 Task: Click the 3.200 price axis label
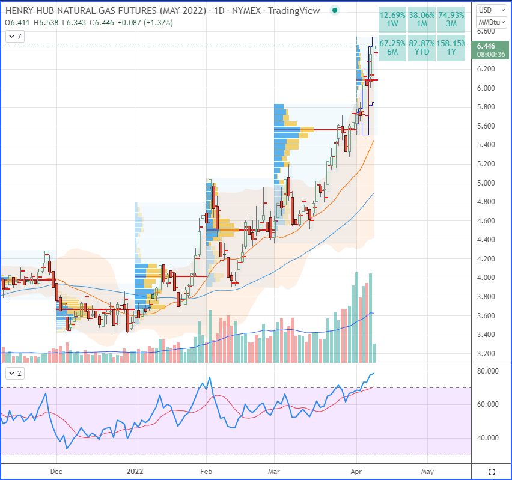tap(486, 354)
